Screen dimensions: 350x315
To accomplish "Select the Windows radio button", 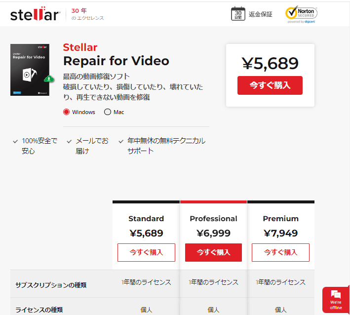I will [x=66, y=112].
